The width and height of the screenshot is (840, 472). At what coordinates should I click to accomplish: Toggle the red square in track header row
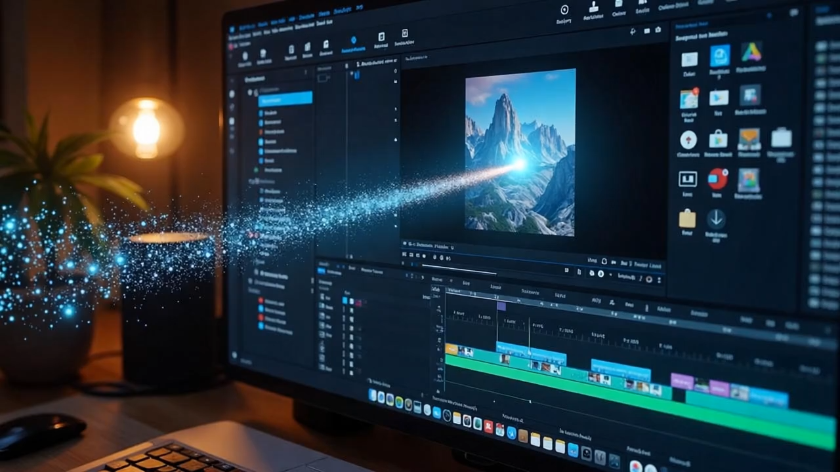tap(358, 302)
